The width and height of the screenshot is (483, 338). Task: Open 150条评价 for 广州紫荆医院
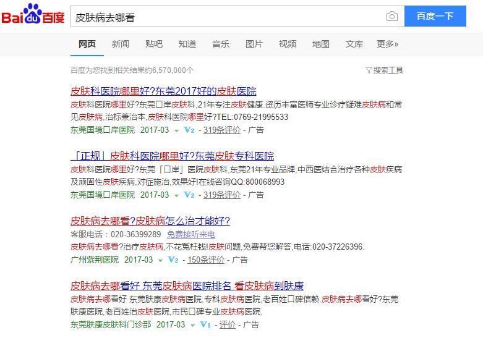pyautogui.click(x=206, y=260)
